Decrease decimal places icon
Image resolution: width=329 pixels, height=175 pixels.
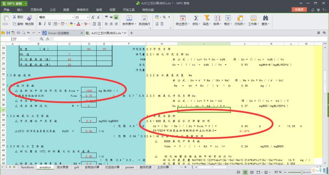162,24
